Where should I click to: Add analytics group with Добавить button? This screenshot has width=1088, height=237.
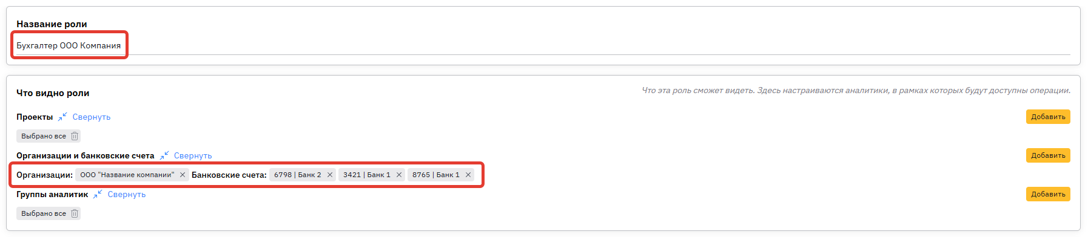pyautogui.click(x=1048, y=194)
